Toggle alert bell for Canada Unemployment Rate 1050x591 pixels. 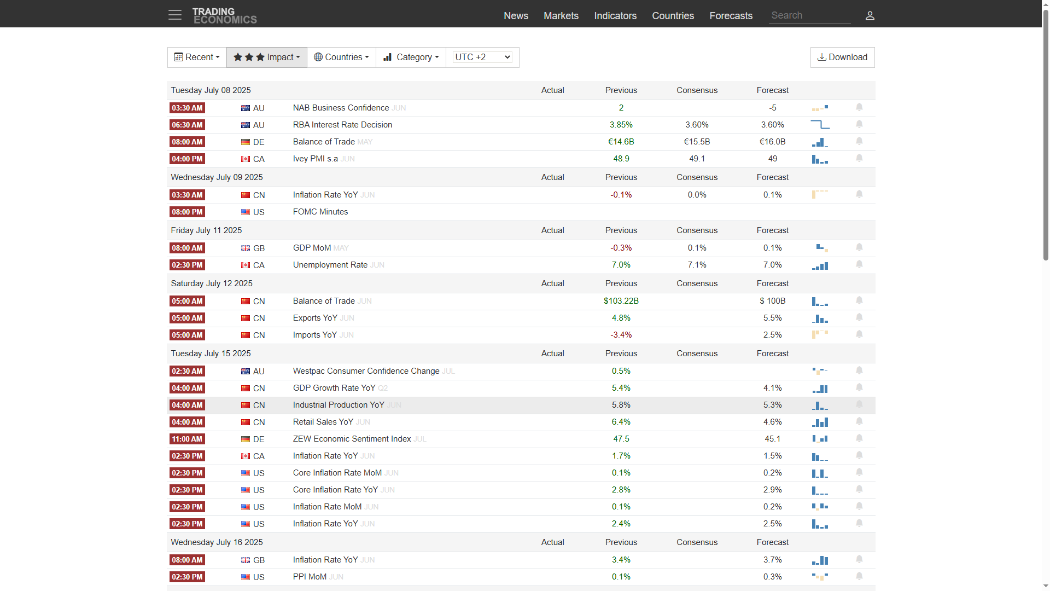coord(859,264)
